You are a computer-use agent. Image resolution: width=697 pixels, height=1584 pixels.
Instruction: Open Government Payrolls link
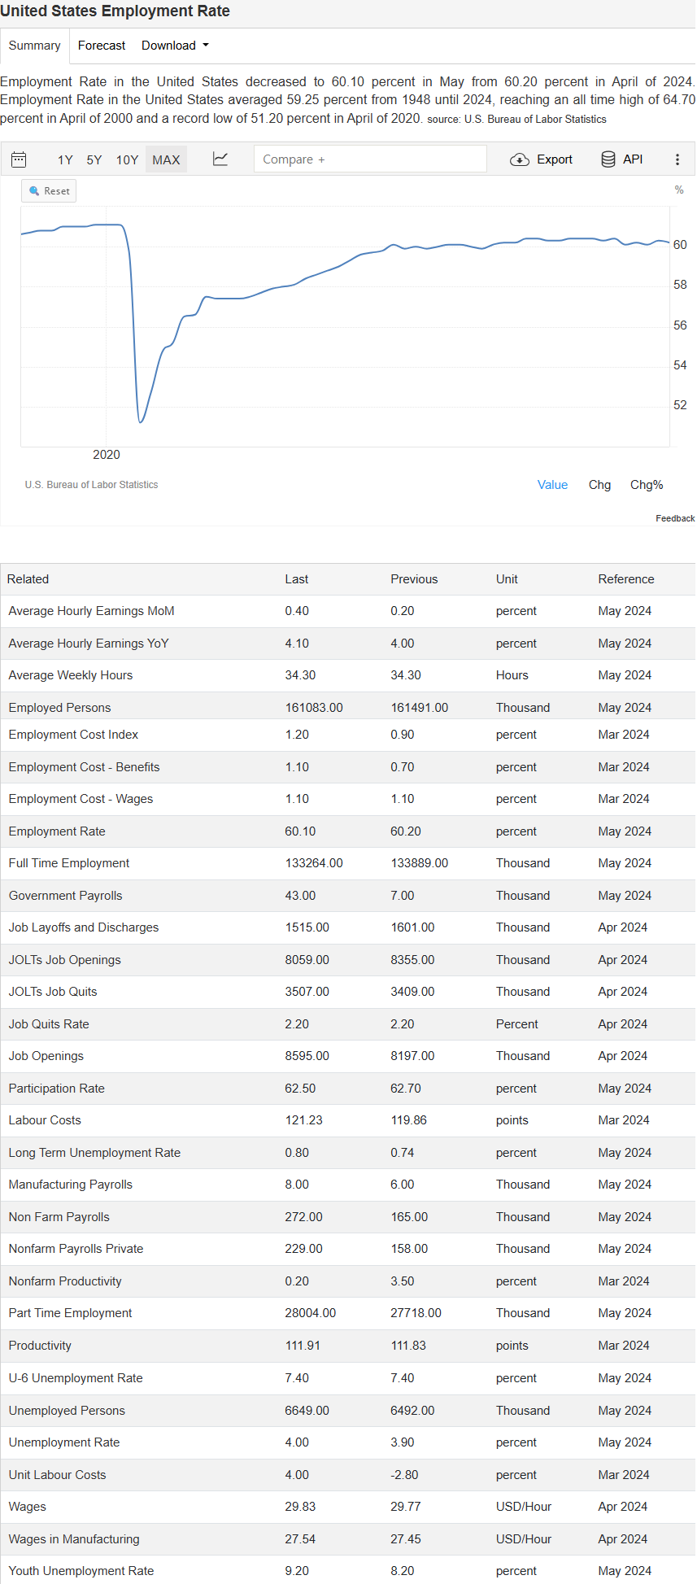pyautogui.click(x=65, y=896)
